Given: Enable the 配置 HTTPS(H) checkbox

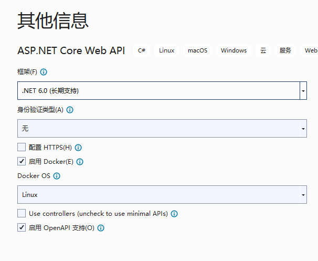Looking at the screenshot, I should 22,147.
